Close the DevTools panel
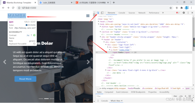 coord(192,13)
